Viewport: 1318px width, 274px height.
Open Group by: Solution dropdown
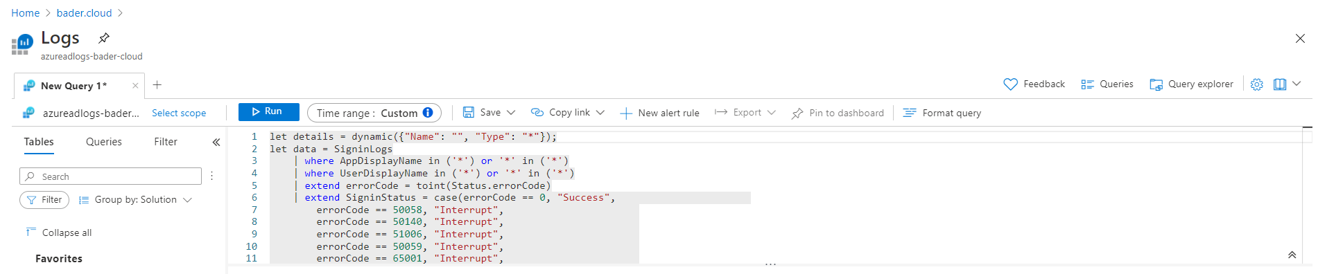135,200
